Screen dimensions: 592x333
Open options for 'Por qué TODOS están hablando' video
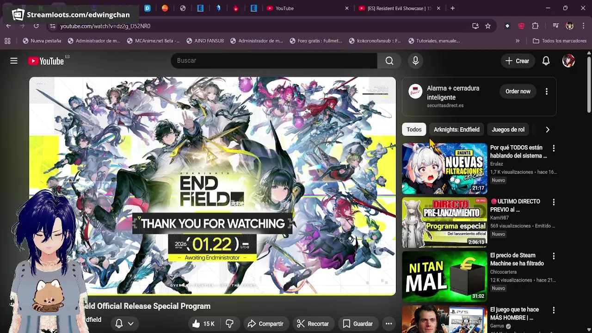click(554, 148)
